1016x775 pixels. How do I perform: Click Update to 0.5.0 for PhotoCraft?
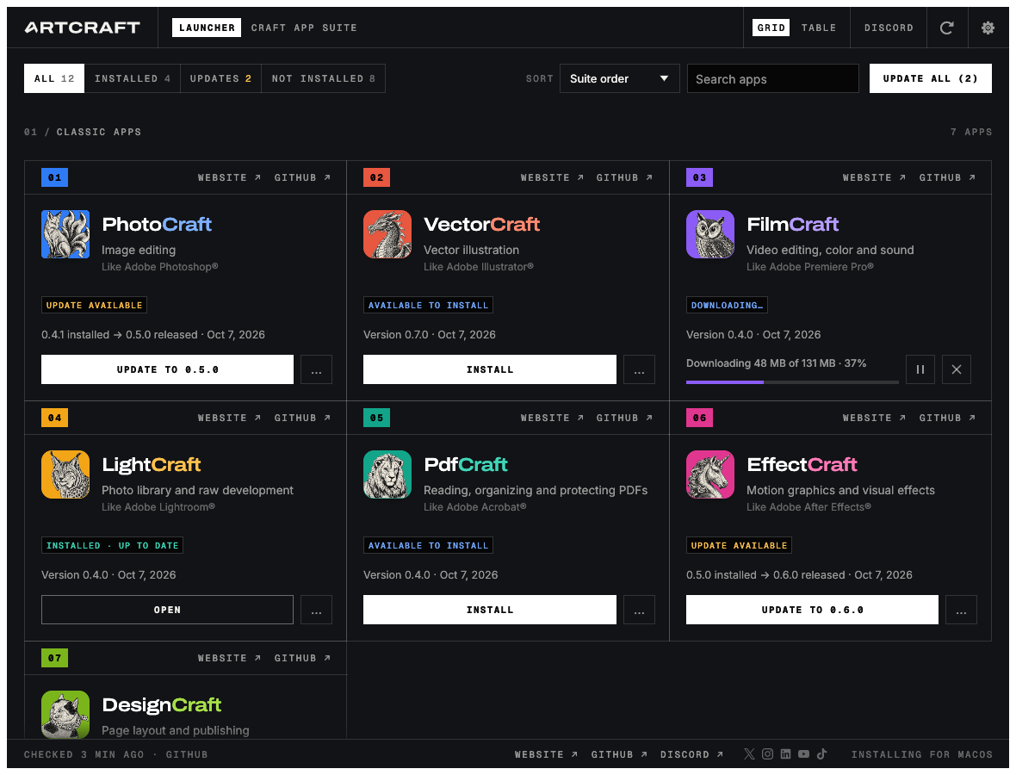167,369
